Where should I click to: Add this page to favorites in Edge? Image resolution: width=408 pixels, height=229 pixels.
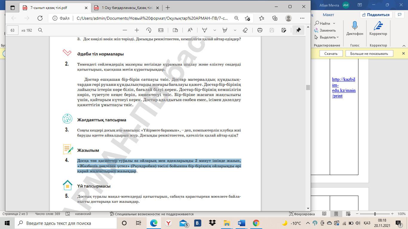(x=247, y=18)
